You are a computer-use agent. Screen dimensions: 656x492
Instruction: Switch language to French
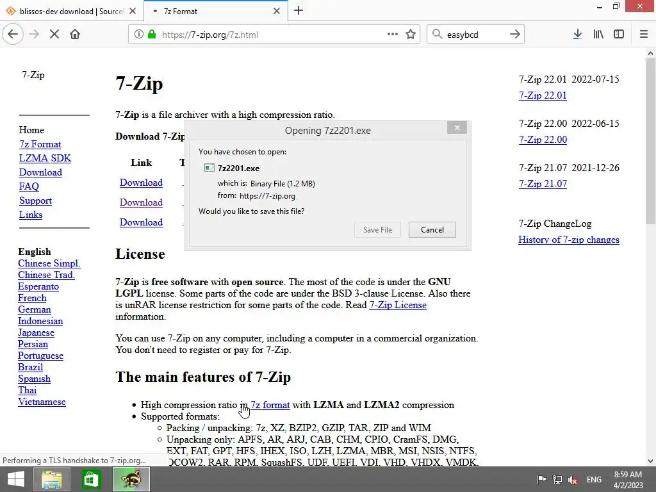pyautogui.click(x=32, y=298)
